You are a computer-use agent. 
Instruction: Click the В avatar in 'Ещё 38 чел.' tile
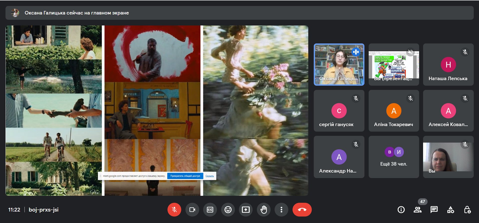click(x=389, y=152)
